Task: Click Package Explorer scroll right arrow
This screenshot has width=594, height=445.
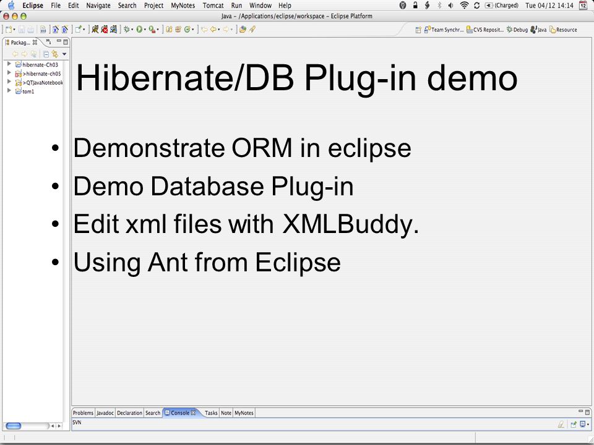Action: (59, 426)
